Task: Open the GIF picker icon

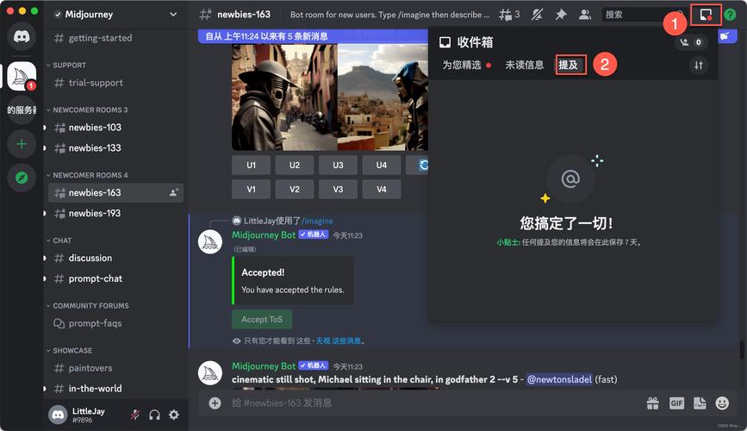Action: click(x=676, y=403)
